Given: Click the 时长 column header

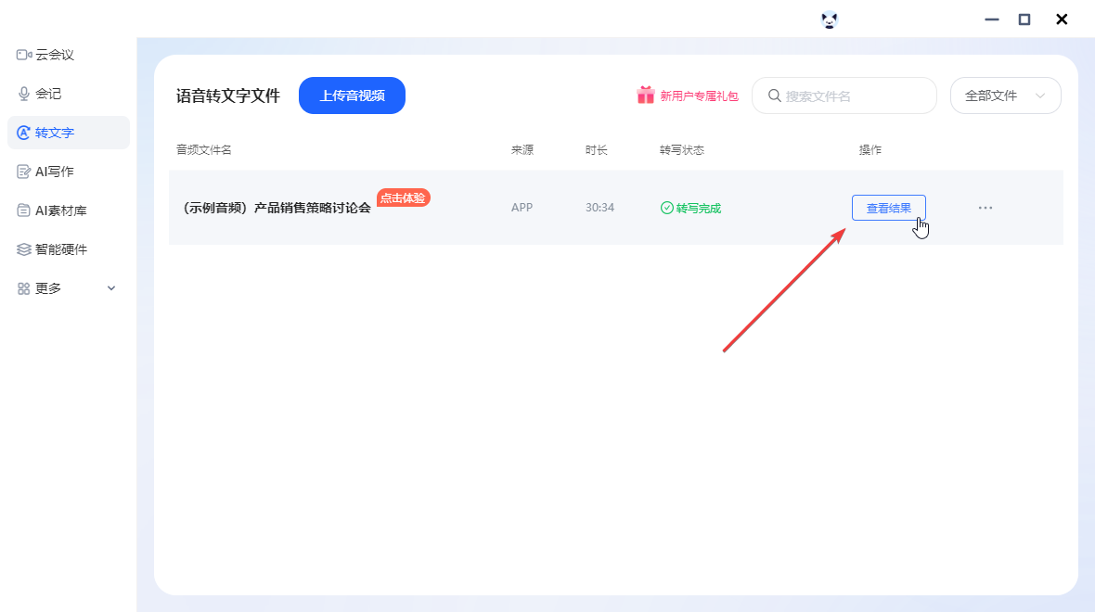Looking at the screenshot, I should coord(597,150).
